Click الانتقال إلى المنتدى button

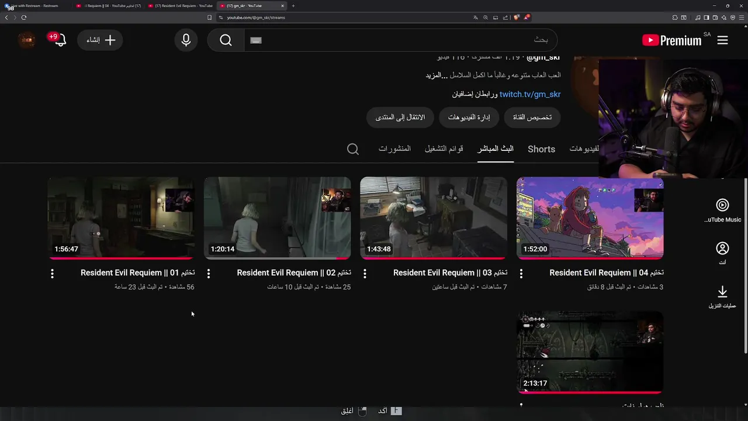click(400, 118)
